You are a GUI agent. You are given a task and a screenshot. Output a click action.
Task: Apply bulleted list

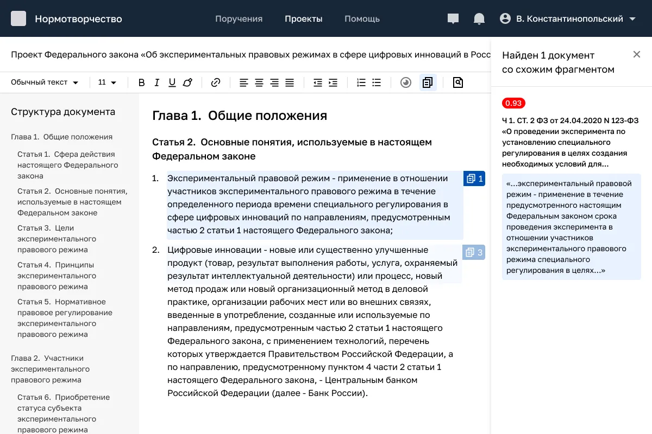point(377,82)
